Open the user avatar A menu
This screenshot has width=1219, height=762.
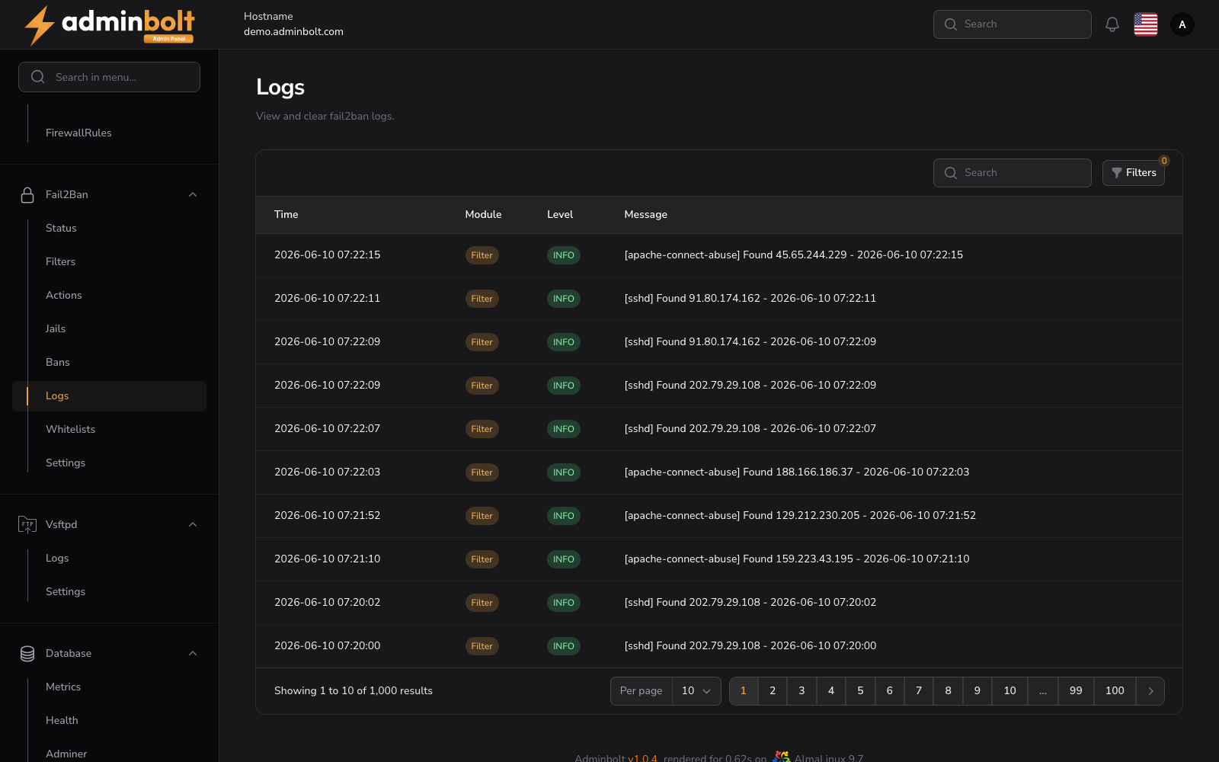tap(1182, 24)
